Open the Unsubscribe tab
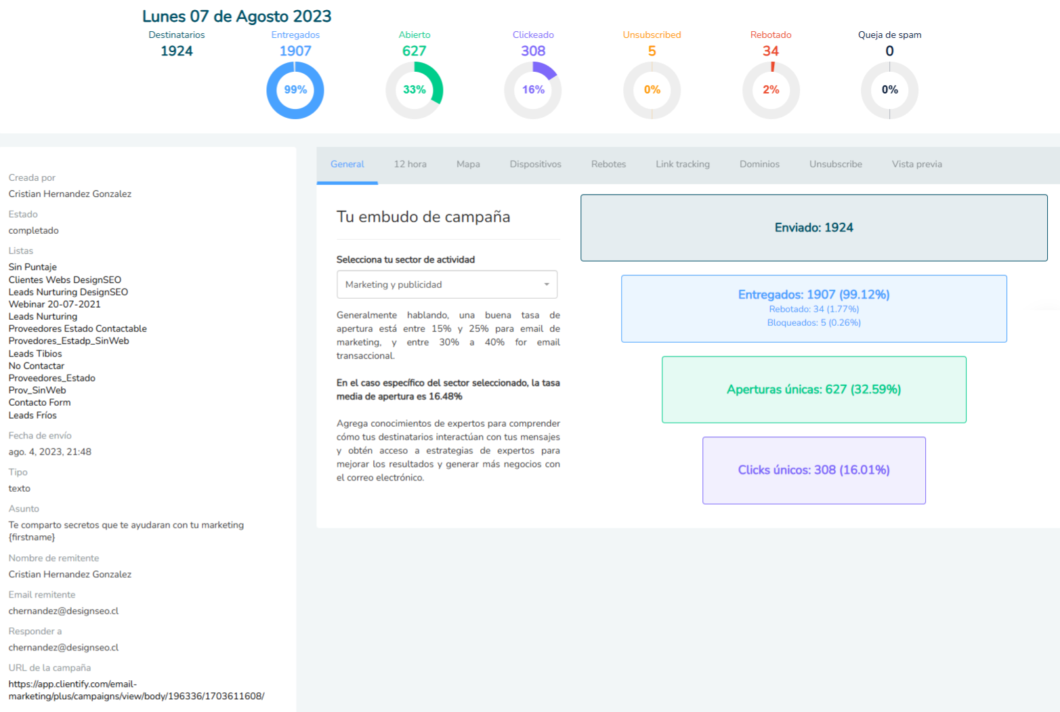This screenshot has height=712, width=1060. coord(835,164)
